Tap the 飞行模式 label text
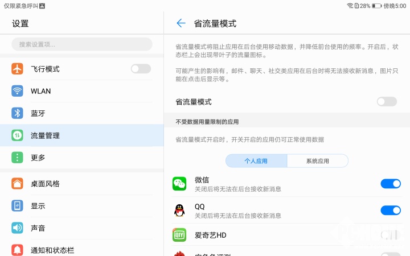 click(x=45, y=69)
